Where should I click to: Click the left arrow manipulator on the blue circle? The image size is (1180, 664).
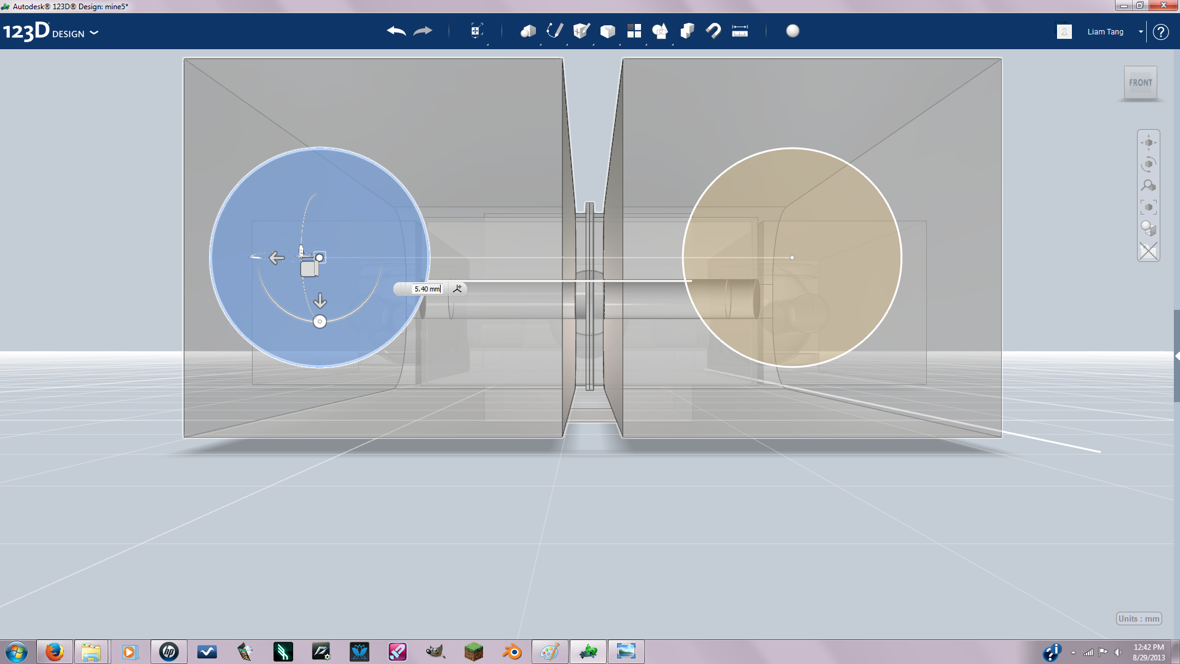(277, 258)
